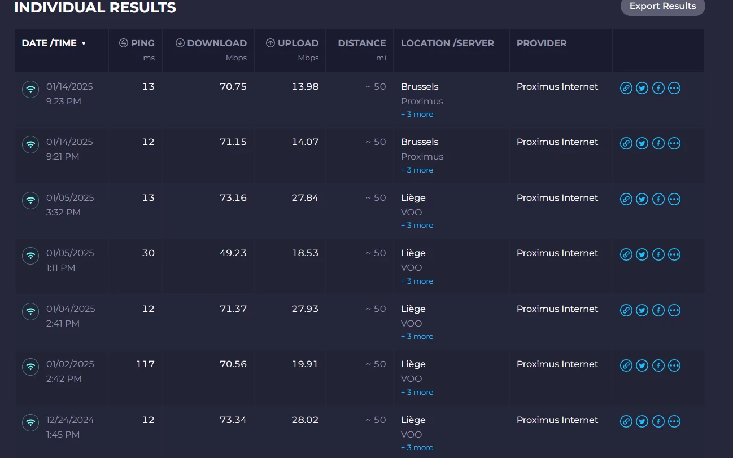Copy the result link for 01/04/2025 2:41 PM
The width and height of the screenshot is (733, 458).
click(x=626, y=310)
